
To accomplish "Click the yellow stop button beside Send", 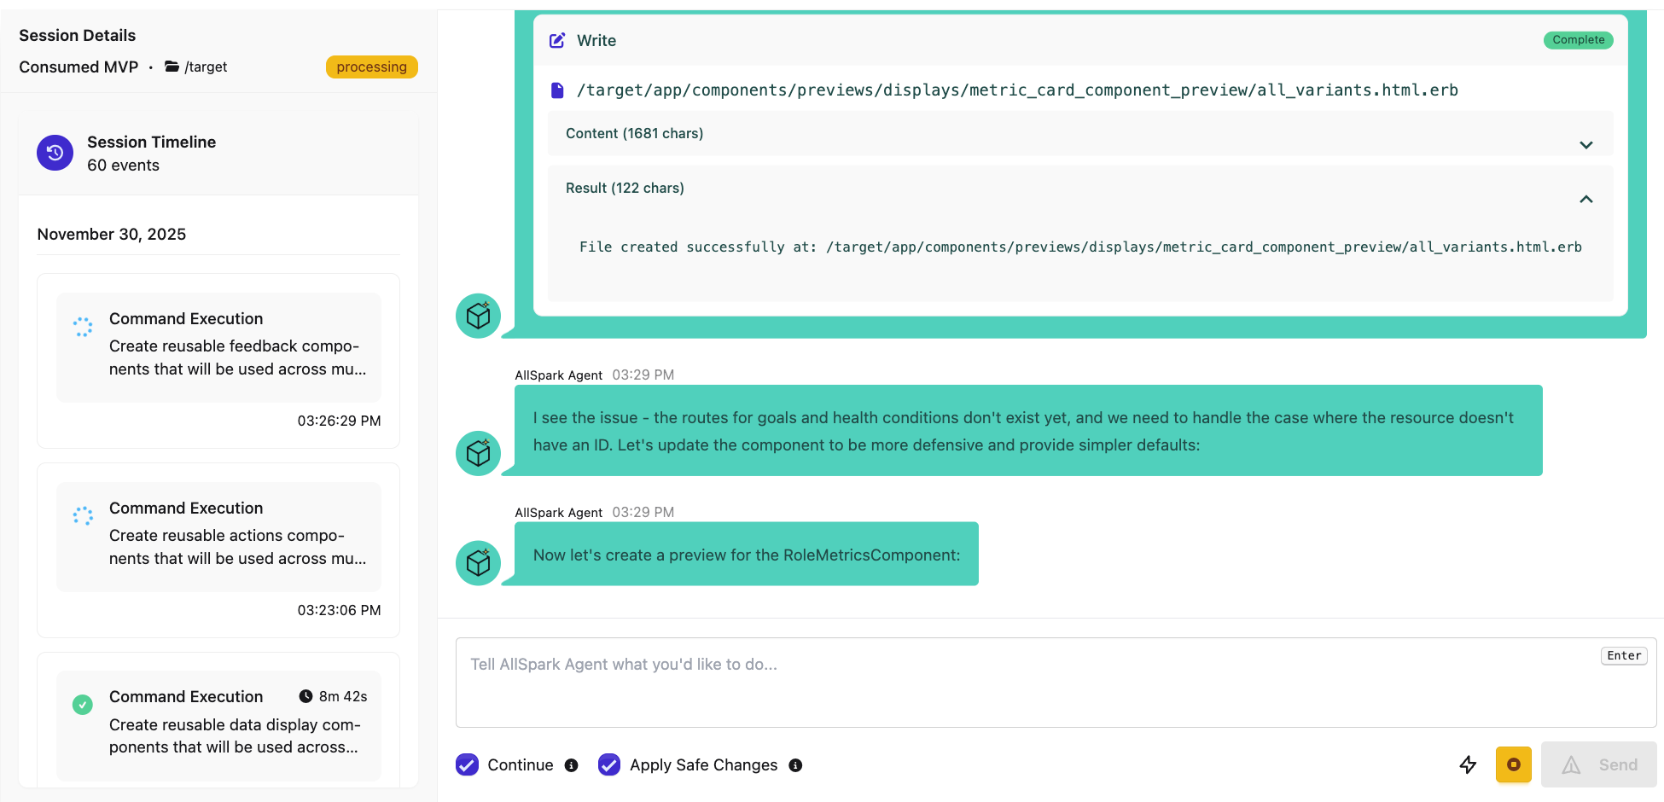I will [x=1514, y=764].
